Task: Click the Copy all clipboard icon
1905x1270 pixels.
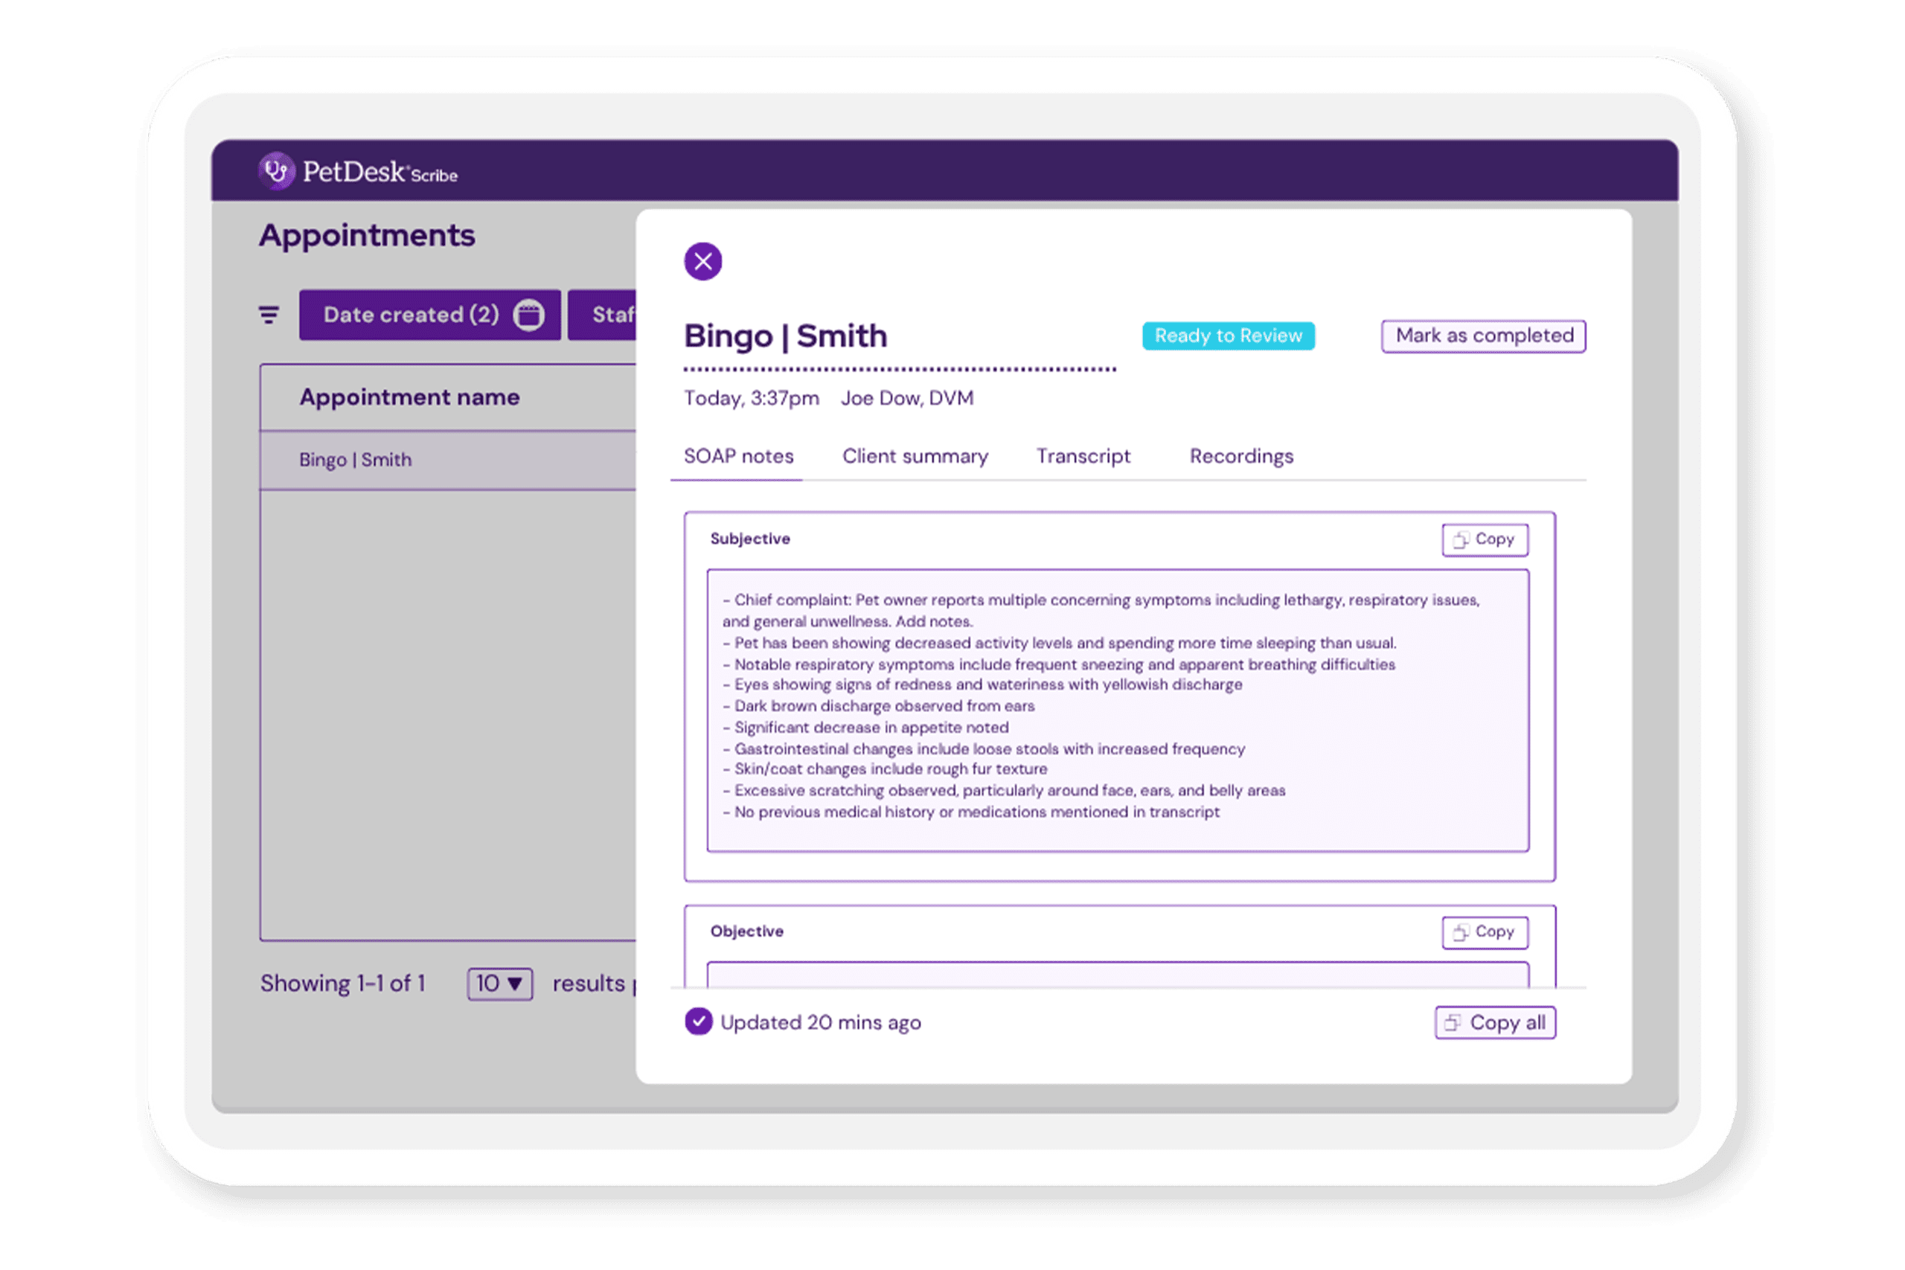Action: click(1453, 1023)
